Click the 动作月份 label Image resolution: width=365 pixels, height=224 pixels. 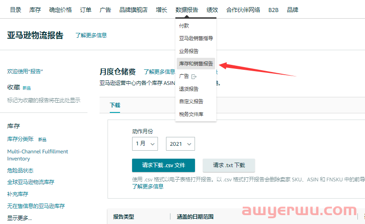[x=142, y=132]
